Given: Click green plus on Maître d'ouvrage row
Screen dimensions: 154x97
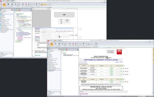Looking at the screenshot, I should pos(124,68).
